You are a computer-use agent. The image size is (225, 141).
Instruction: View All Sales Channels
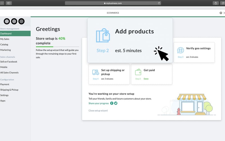click(x=9, y=72)
